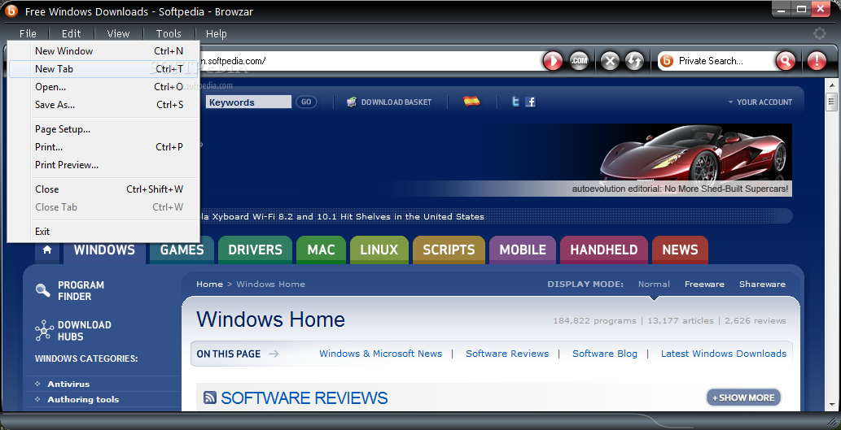Open Software Blog link

(604, 354)
